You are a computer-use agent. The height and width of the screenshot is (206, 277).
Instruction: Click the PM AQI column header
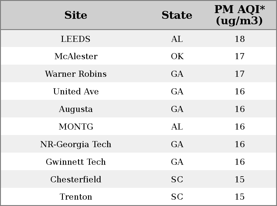tap(240, 15)
